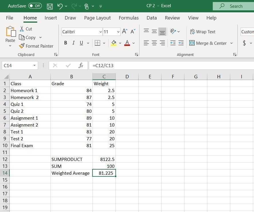This screenshot has height=212, width=254.
Task: Select the Increase Indent icon
Action: tap(181, 43)
